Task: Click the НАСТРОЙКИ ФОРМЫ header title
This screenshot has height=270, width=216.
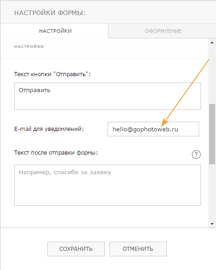Action: pyautogui.click(x=50, y=13)
